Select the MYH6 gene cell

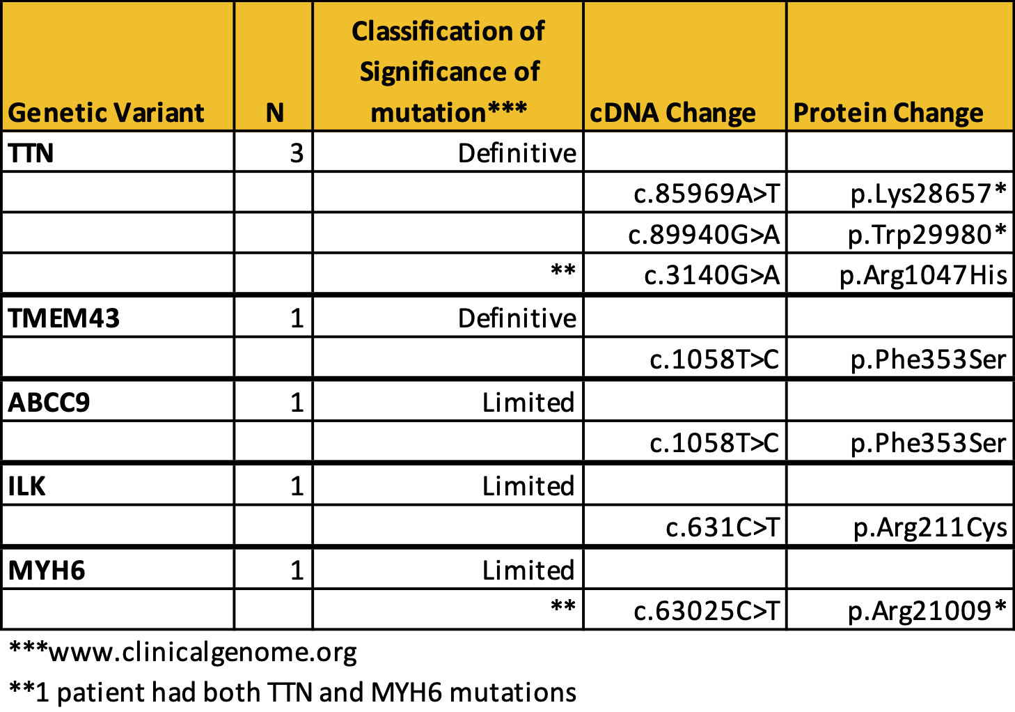(x=47, y=570)
